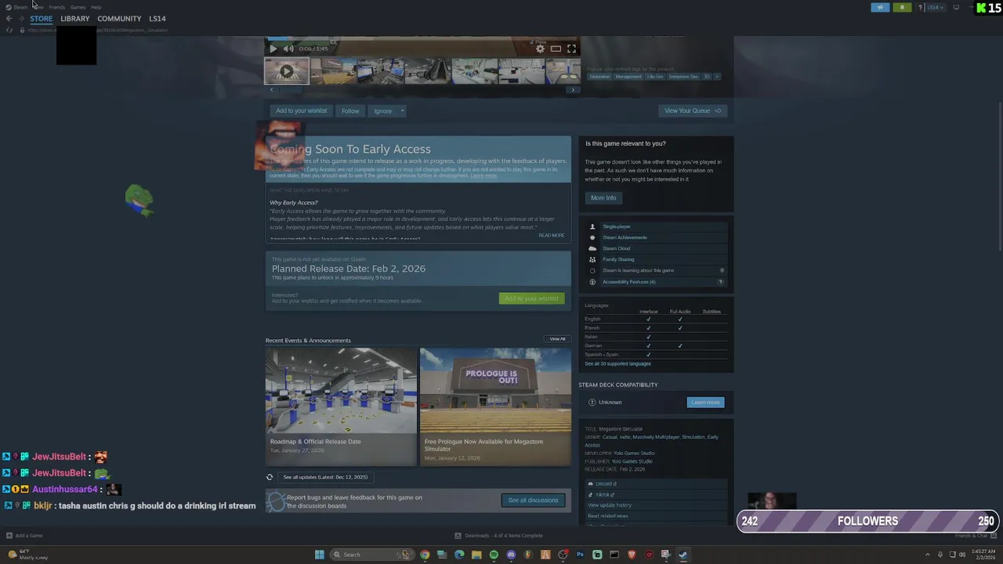Open the Family Sharing feature link
Viewport: 1003px width, 564px height.
pos(618,259)
